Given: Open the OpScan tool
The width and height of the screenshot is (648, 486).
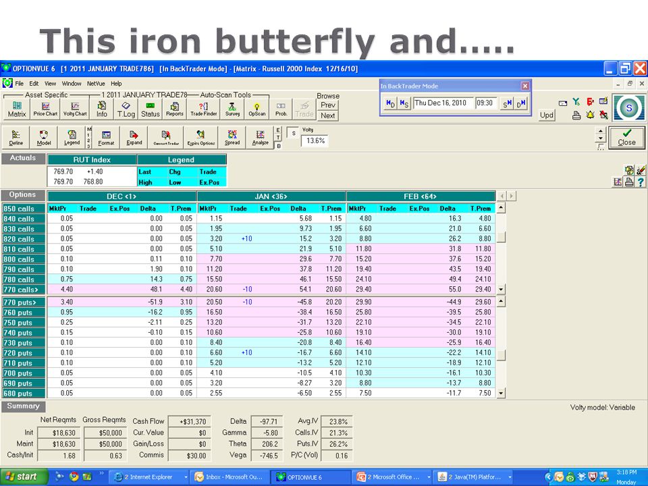Looking at the screenshot, I should point(256,109).
